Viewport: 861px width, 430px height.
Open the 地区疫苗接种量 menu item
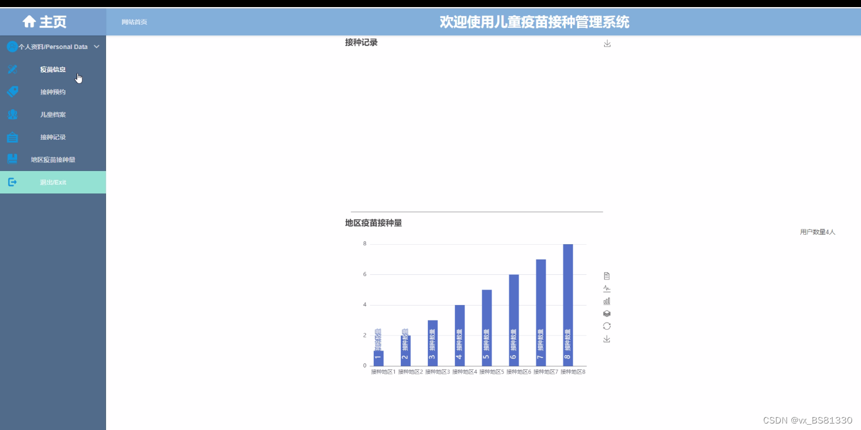pos(53,160)
